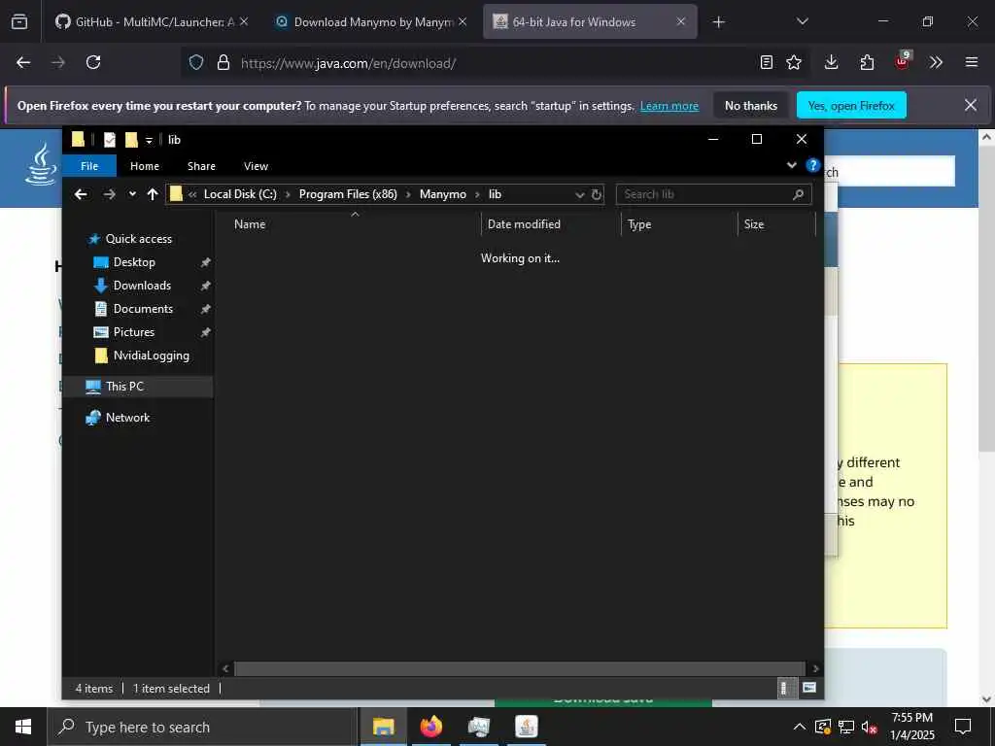This screenshot has width=995, height=746.
Task: Click the tracking protection shield icon
Action: pyautogui.click(x=196, y=62)
